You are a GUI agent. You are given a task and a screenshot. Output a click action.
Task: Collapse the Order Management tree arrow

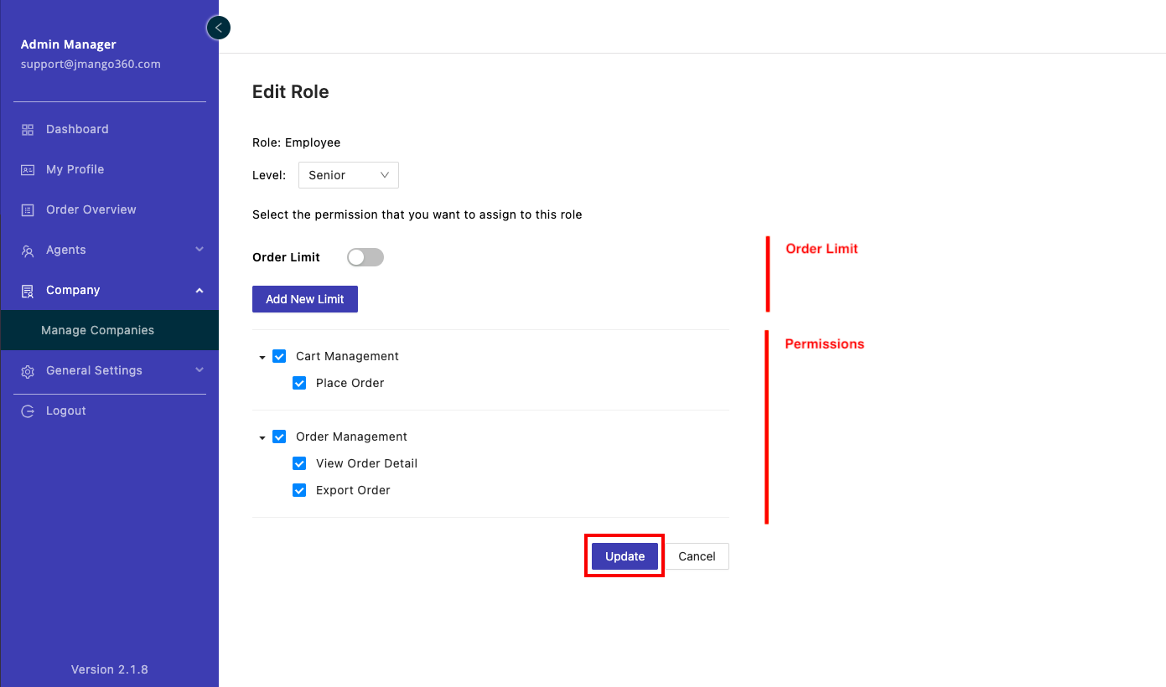[262, 437]
